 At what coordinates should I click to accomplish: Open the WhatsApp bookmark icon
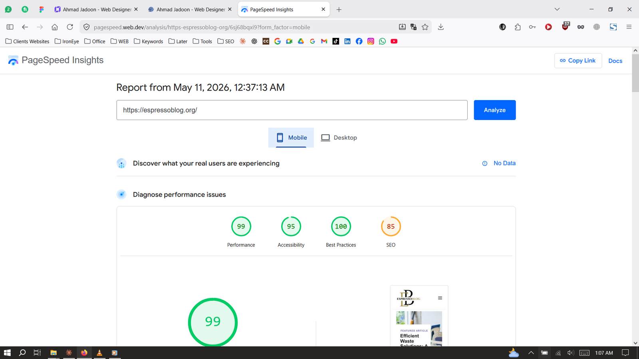(382, 41)
